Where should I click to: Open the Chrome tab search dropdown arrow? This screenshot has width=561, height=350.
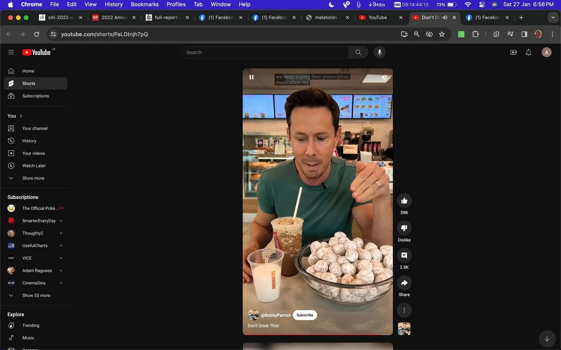pos(553,17)
